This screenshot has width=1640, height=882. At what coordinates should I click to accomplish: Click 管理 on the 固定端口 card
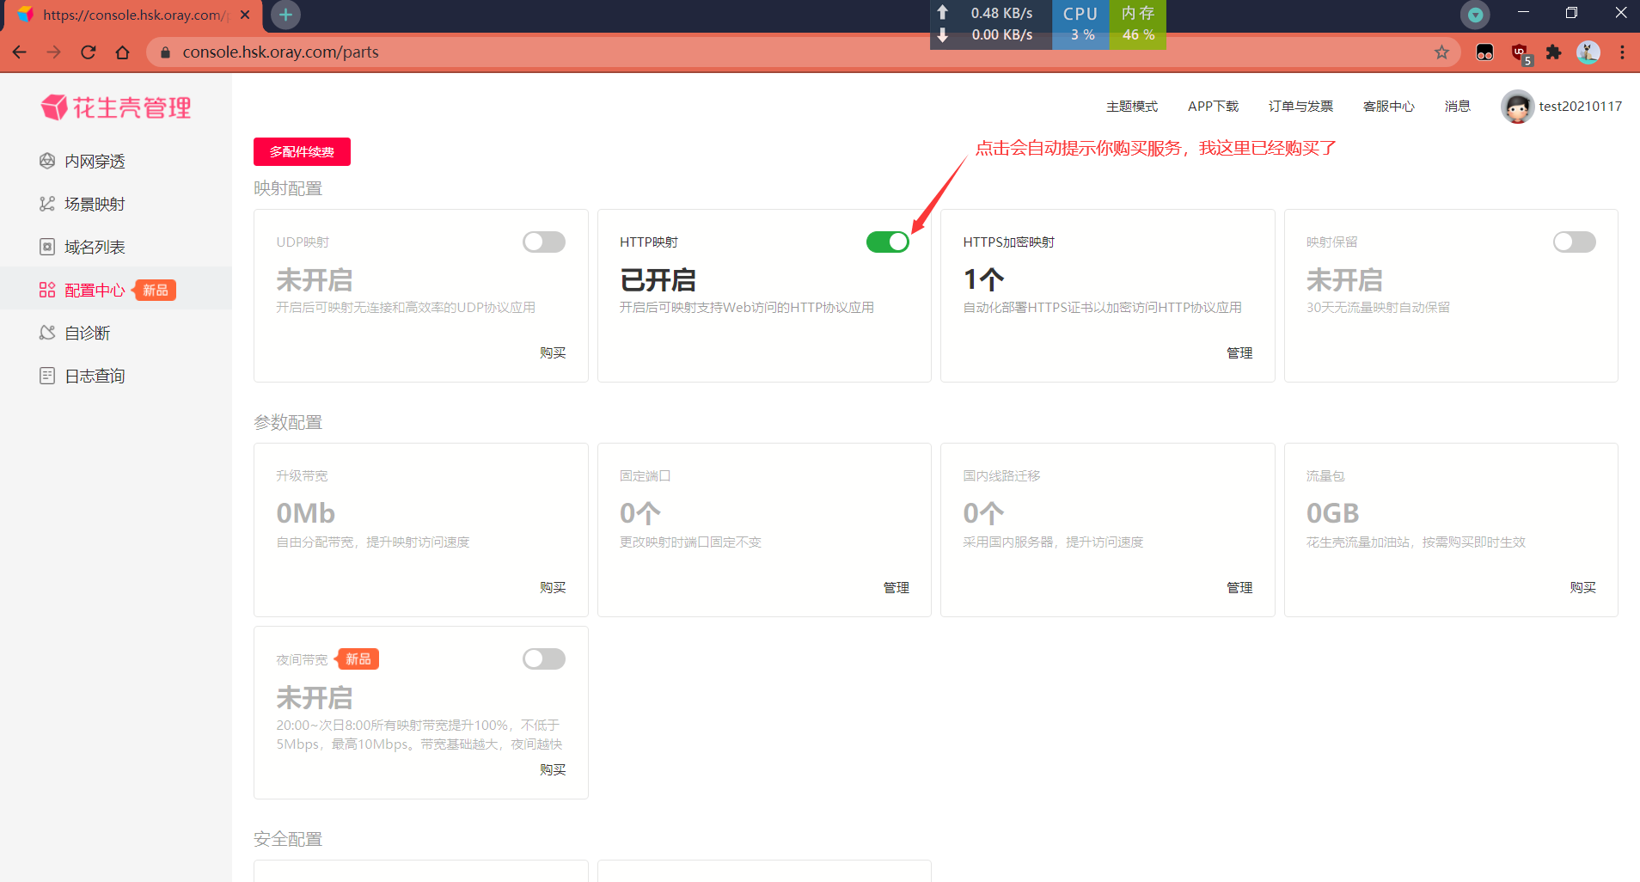(896, 587)
